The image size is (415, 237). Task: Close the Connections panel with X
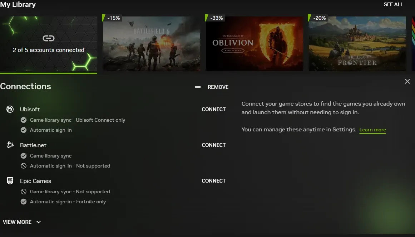click(x=407, y=81)
